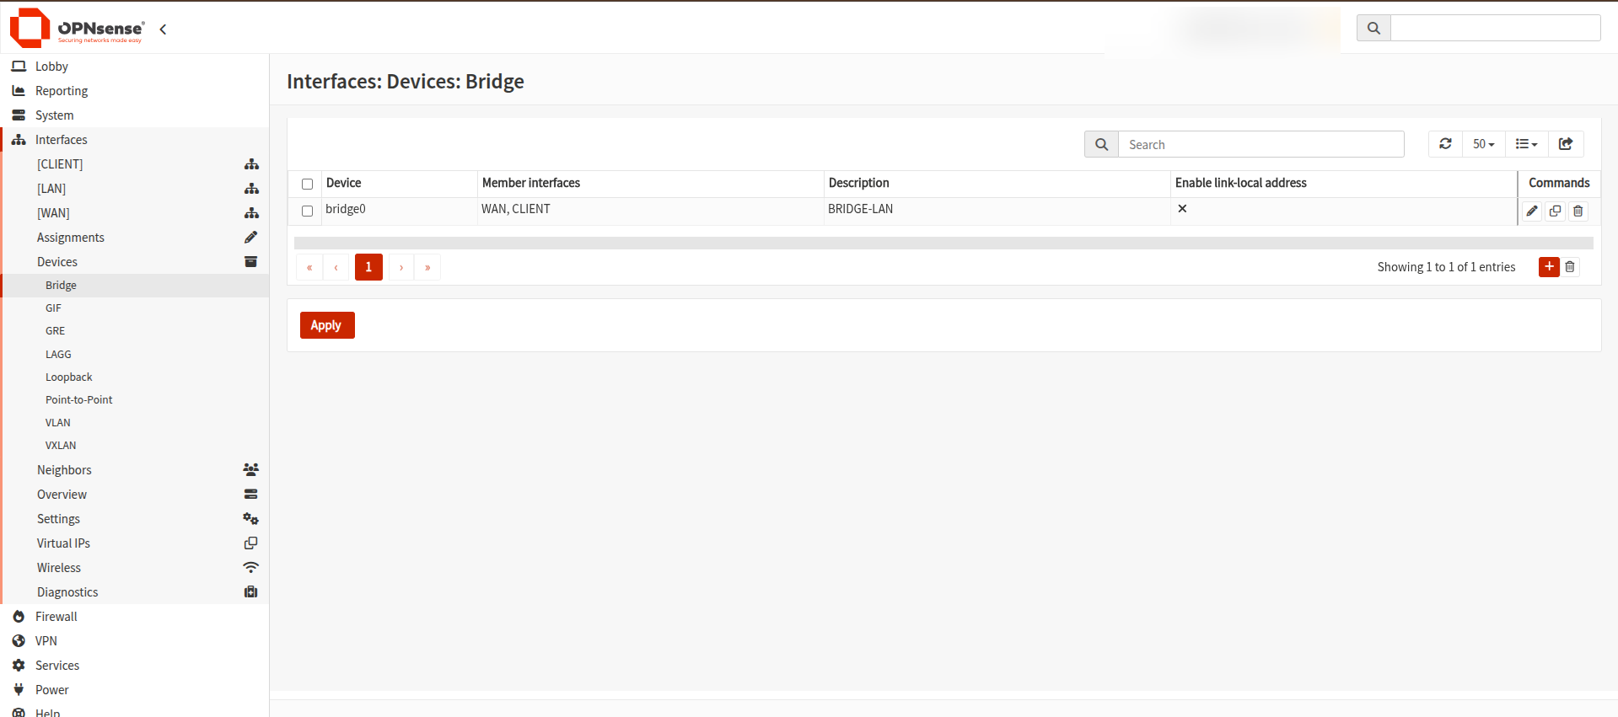Apply the bridge configuration changes
The image size is (1618, 717).
point(327,325)
